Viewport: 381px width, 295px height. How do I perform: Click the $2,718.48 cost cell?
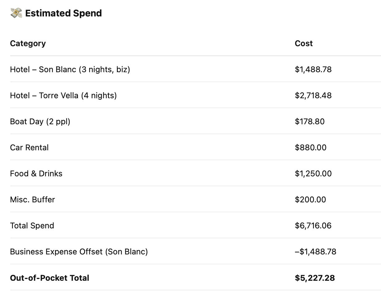313,95
